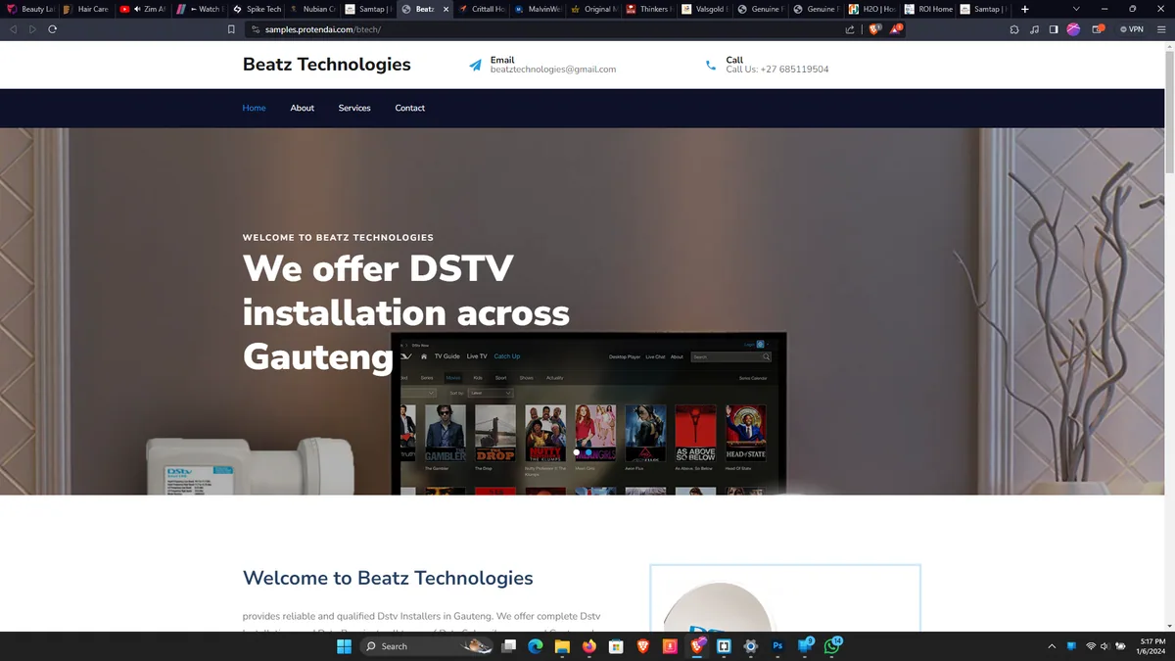Switch to the Spike Tech browser tab
The width and height of the screenshot is (1175, 661).
pyautogui.click(x=258, y=9)
